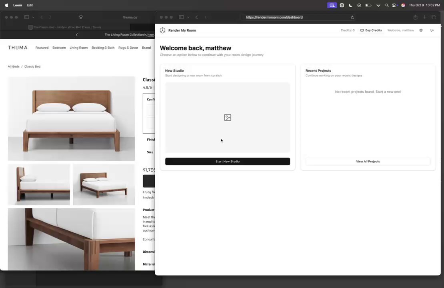444x288 pixels.
Task: Expand sidebar dropdown arrow in rendermyroom window
Action: [x=188, y=17]
